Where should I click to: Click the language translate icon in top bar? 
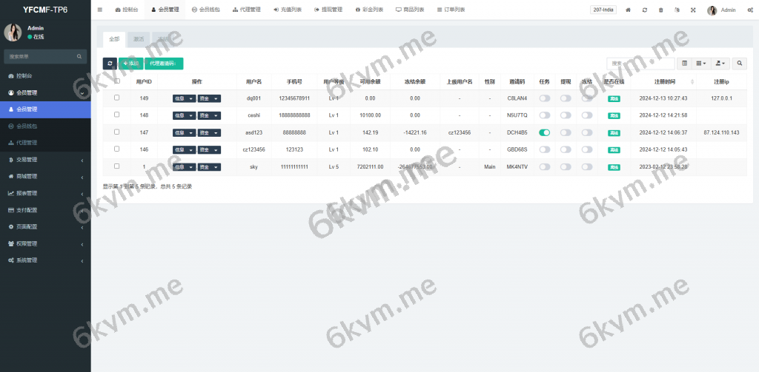[x=677, y=10]
